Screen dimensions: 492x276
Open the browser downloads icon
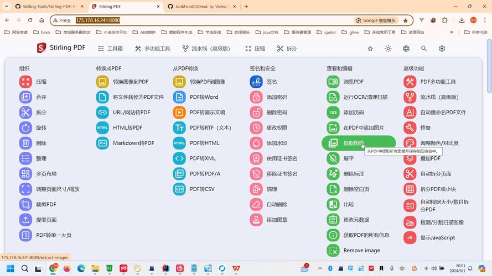coord(462,20)
